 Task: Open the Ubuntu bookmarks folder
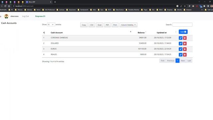(178, 10)
